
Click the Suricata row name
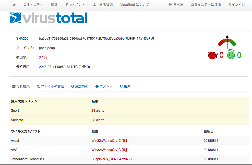(x=17, y=120)
